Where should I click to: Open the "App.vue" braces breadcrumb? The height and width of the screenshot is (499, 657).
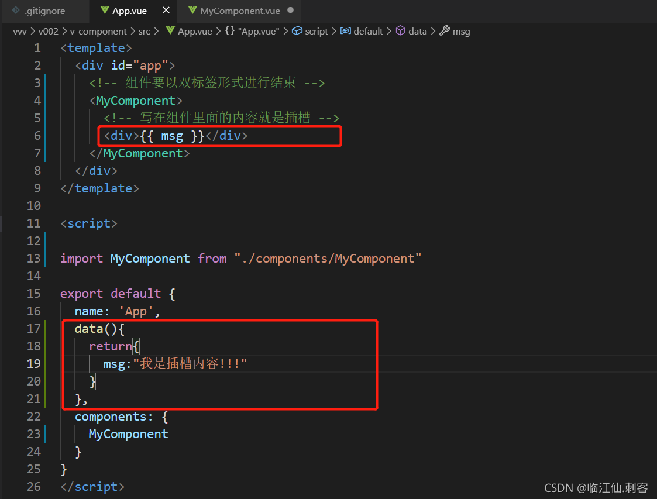(x=259, y=32)
